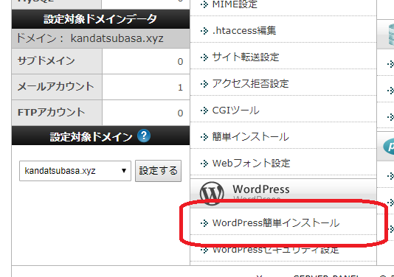Screen dimensions: 394x277
Task: Open アクセス拒否設定 link
Action: (x=251, y=84)
